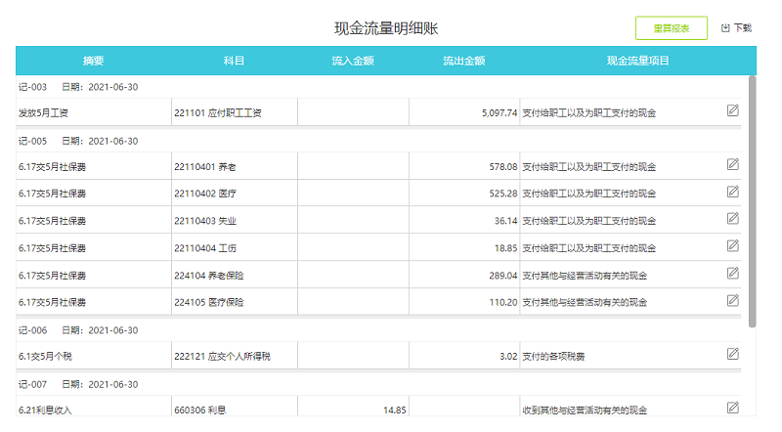This screenshot has width=782, height=432.
Task: Edit cash flow item for 224104 养老保险 row
Action: point(732,273)
